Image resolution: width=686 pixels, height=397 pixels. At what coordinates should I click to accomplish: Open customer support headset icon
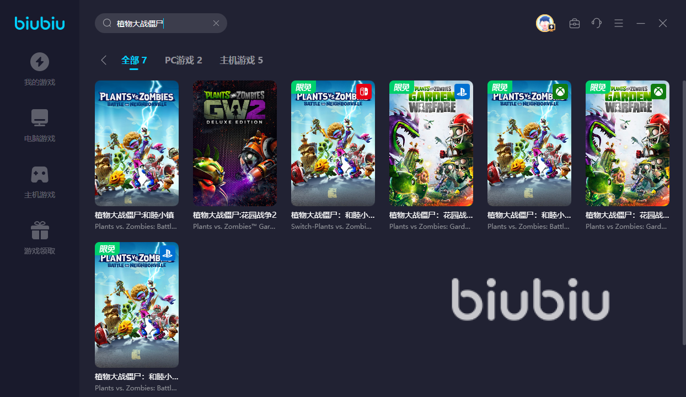597,23
